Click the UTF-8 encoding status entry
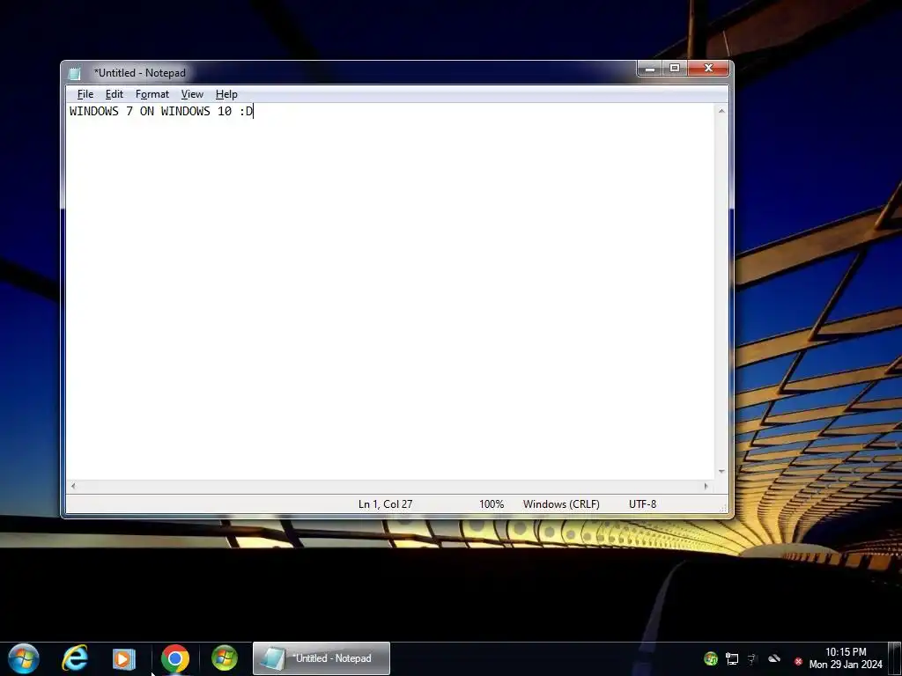The height and width of the screenshot is (676, 902). coord(642,504)
